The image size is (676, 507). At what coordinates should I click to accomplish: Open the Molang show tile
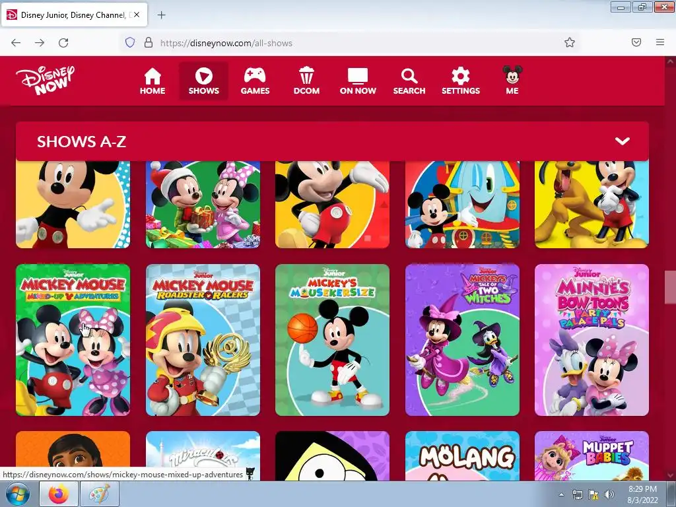(x=462, y=456)
